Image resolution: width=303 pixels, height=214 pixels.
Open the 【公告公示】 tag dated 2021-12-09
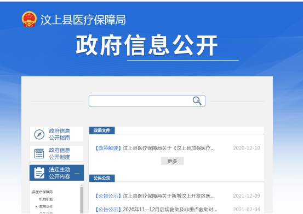pos(108,196)
